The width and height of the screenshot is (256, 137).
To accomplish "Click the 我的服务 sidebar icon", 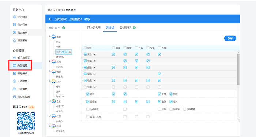I will [x=14, y=17].
